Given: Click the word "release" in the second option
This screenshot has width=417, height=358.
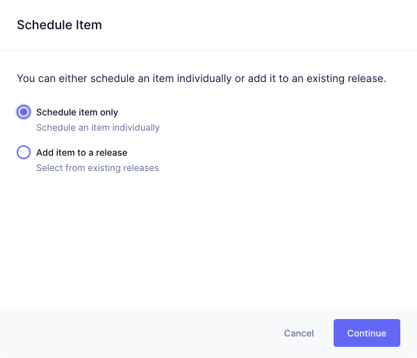Looking at the screenshot, I should (x=111, y=152).
